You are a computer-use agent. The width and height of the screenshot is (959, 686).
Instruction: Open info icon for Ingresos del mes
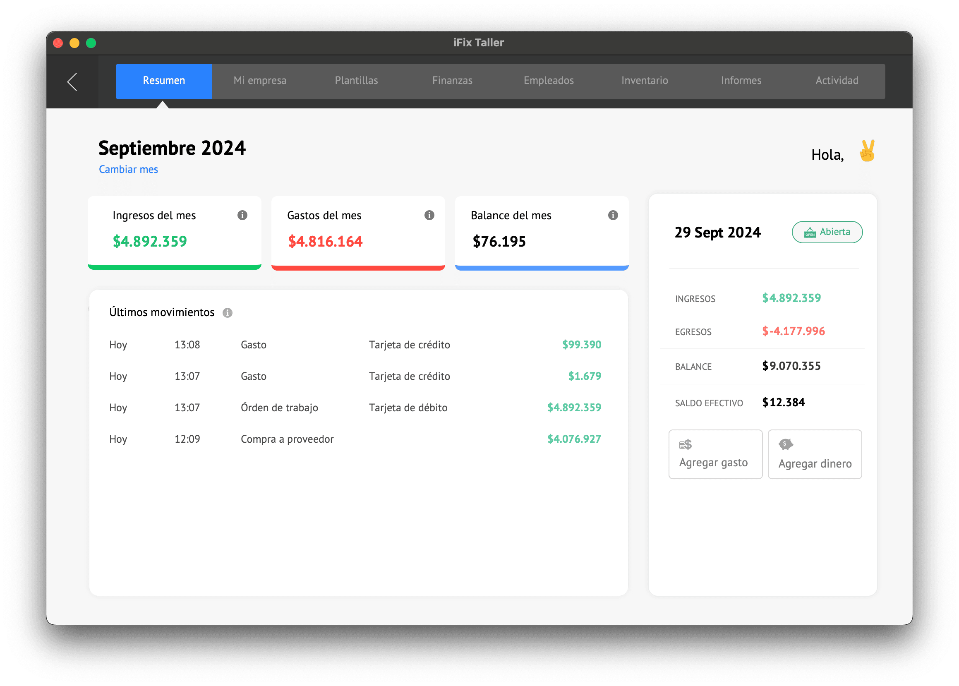[242, 215]
